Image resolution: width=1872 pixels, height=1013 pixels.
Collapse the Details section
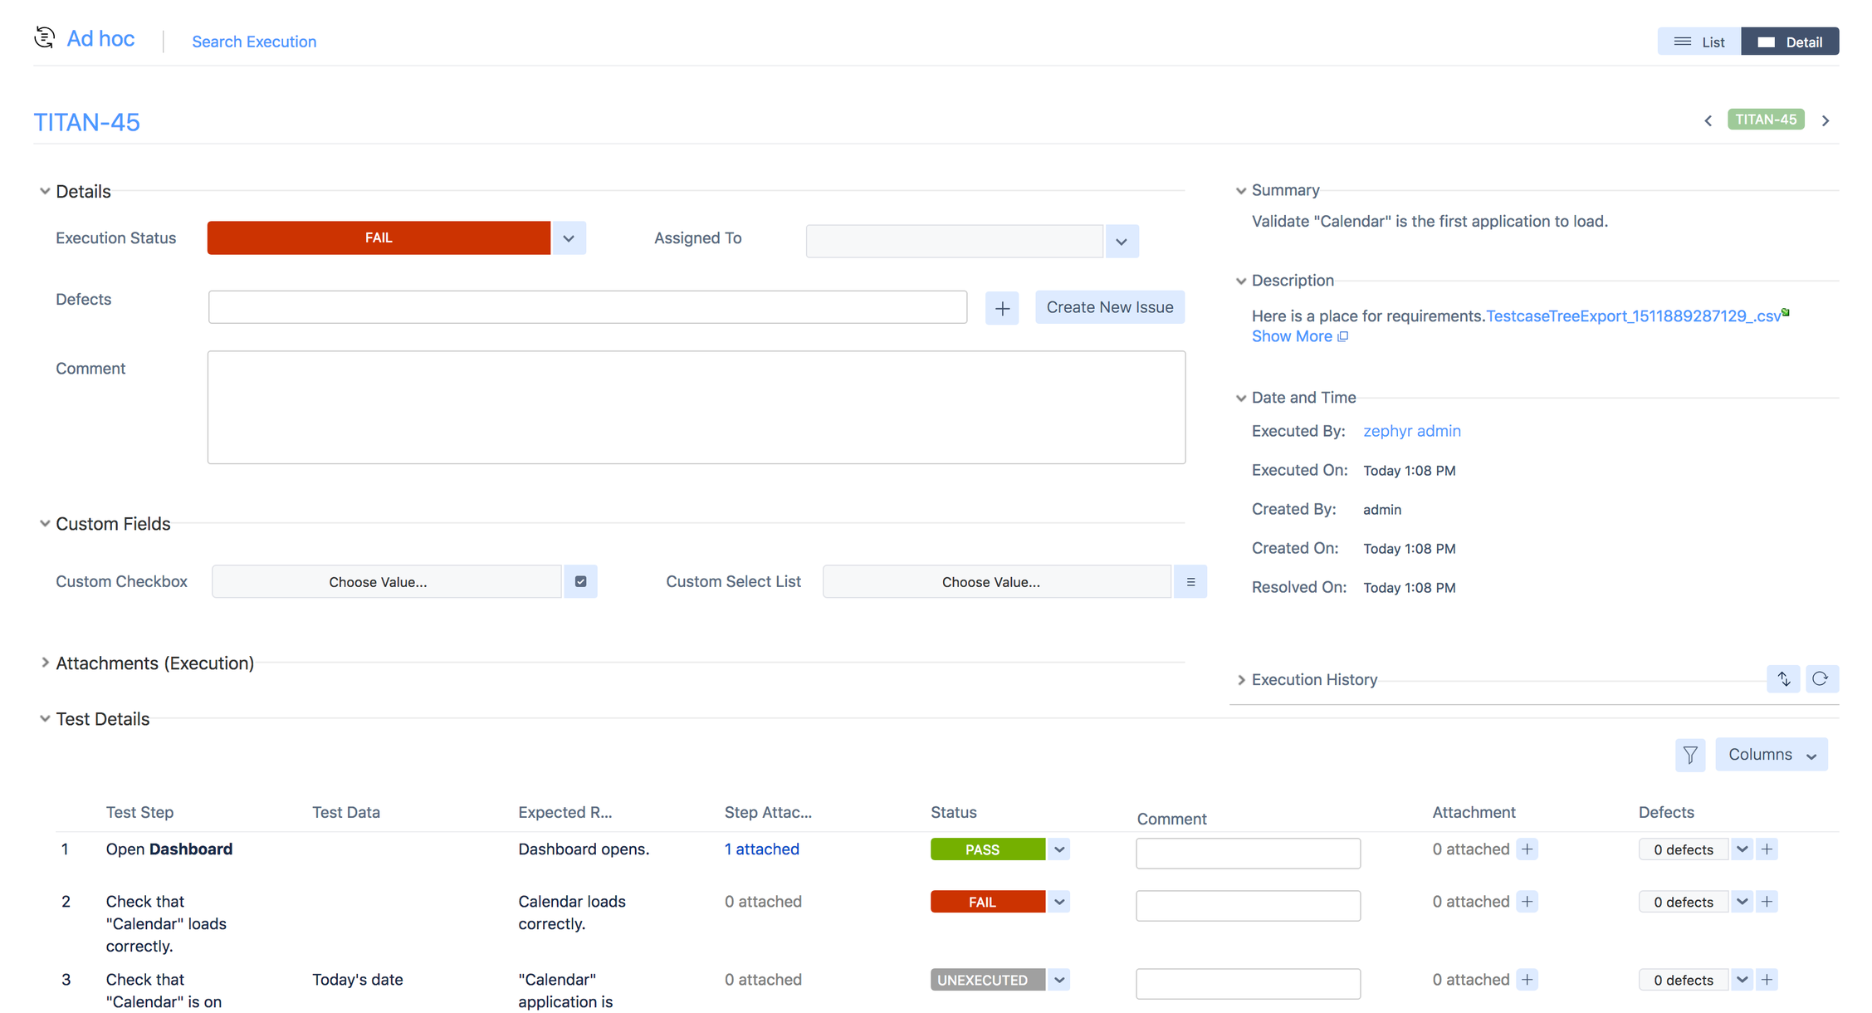pos(45,191)
